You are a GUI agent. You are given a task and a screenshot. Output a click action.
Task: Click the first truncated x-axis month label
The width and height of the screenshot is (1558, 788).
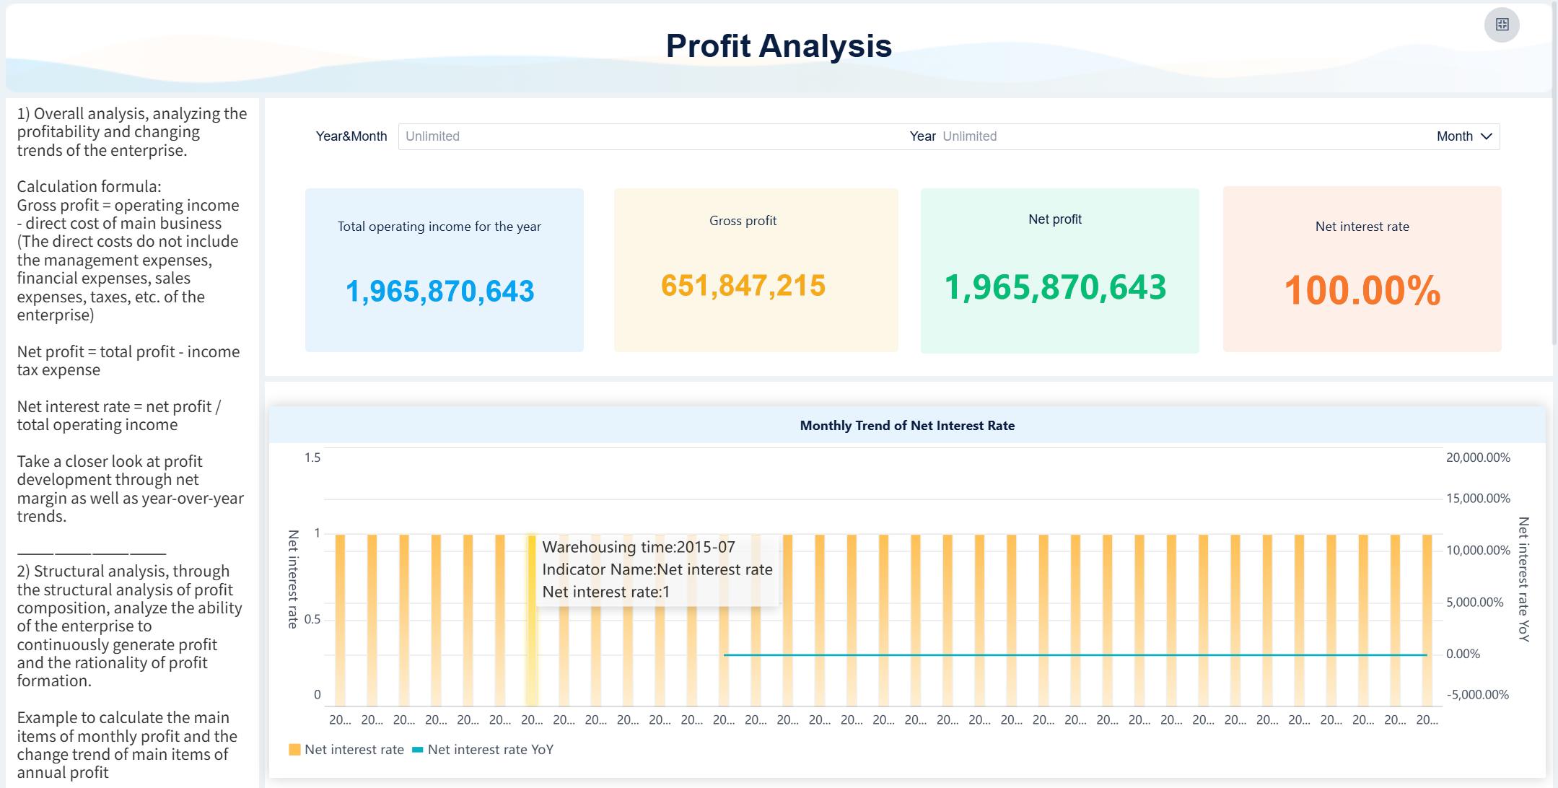coord(339,719)
